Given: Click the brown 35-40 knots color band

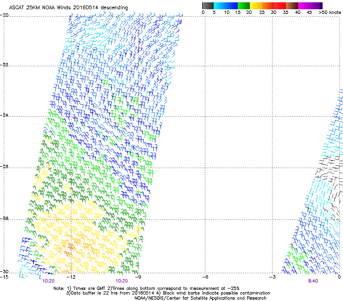Looking at the screenshot, I should 292,6.
